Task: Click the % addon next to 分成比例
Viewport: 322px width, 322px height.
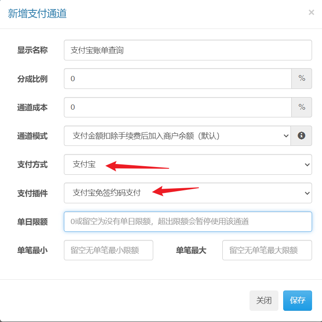Action: pyautogui.click(x=302, y=79)
